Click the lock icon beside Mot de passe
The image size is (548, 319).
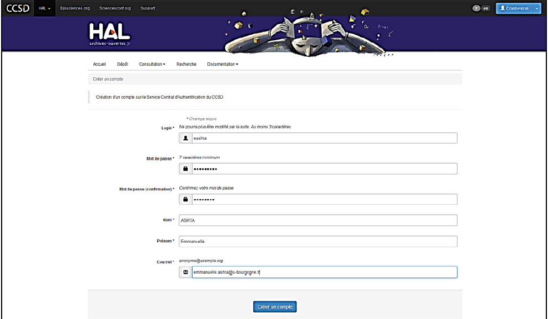(x=185, y=169)
